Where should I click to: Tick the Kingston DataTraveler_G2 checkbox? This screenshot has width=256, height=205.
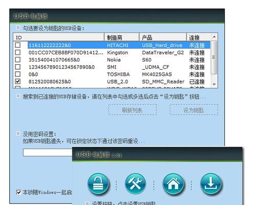click(x=18, y=52)
